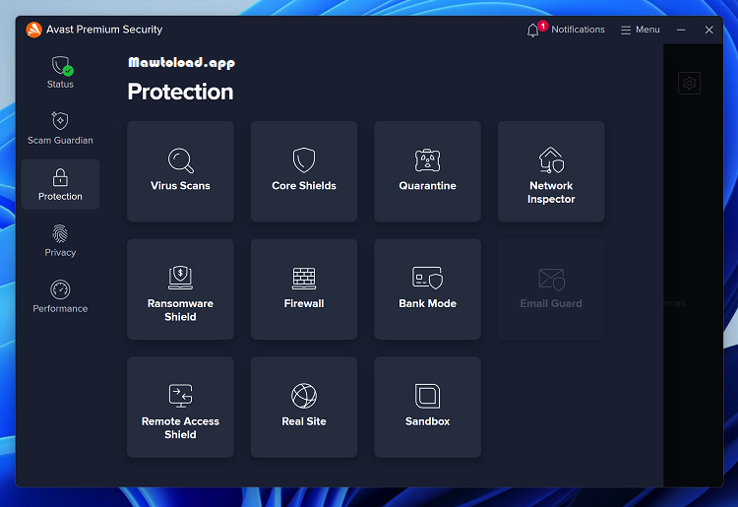The width and height of the screenshot is (738, 507).
Task: Open the Menu hamburger button
Action: point(641,30)
